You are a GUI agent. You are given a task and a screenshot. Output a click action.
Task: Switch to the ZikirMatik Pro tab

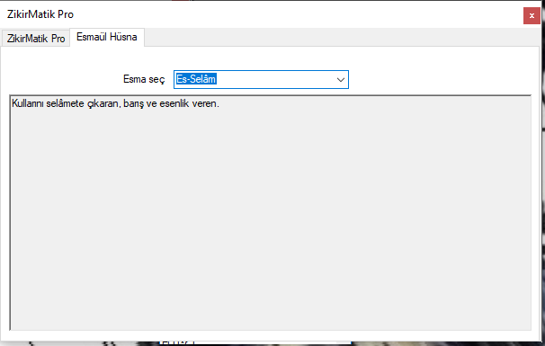point(36,39)
